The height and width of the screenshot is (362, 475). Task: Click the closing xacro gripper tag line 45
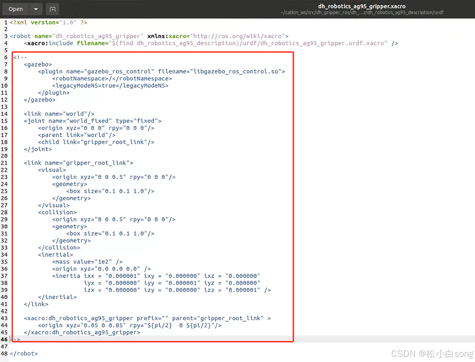[82, 332]
